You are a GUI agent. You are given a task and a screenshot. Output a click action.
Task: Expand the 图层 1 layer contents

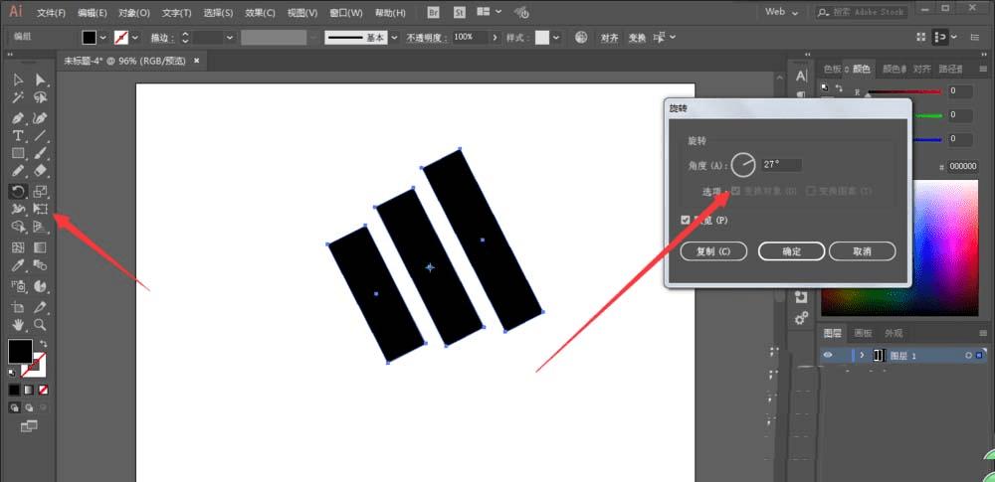pos(862,355)
